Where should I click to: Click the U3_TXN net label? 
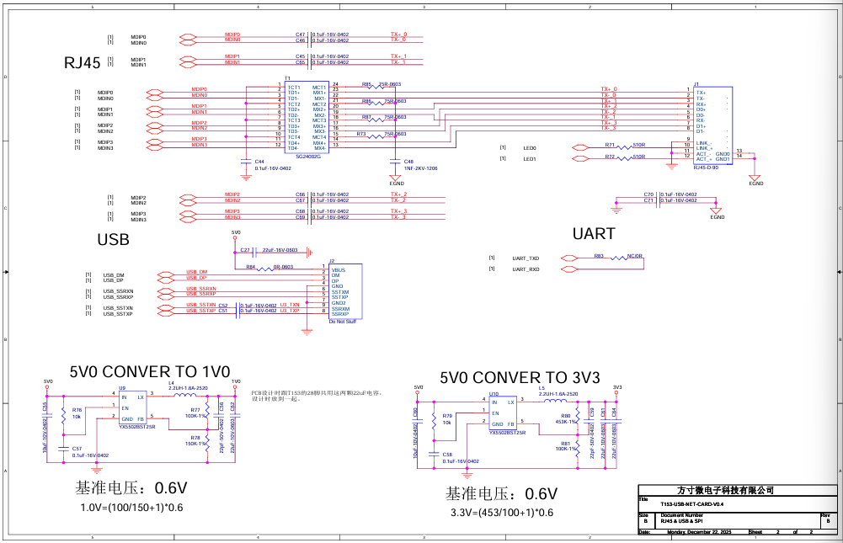290,305
